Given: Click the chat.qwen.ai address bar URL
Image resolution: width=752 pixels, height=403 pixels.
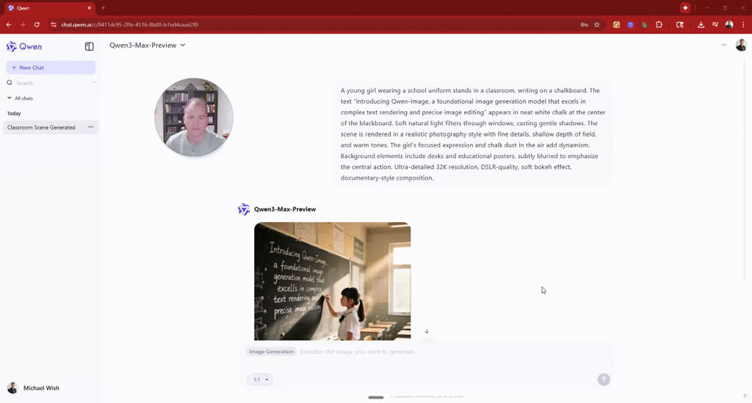Looking at the screenshot, I should coord(129,24).
